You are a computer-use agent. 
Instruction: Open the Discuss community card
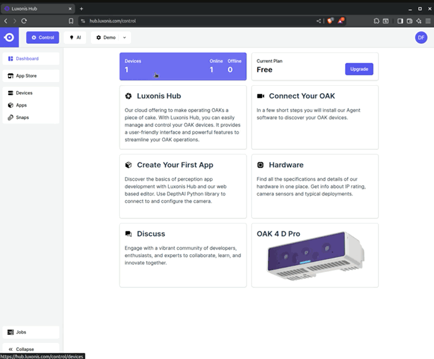[x=183, y=255]
